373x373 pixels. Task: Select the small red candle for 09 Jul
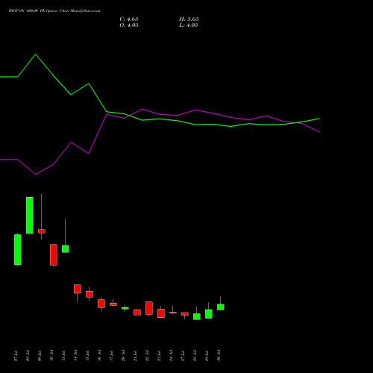[x=42, y=231]
